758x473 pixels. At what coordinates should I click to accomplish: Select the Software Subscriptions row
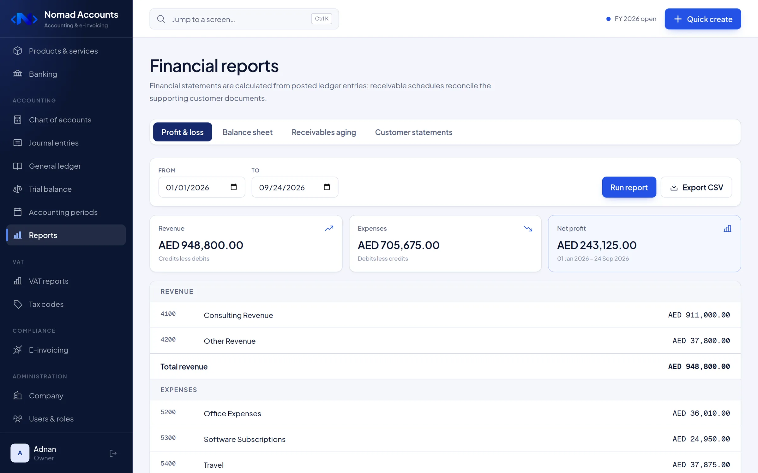click(x=445, y=439)
